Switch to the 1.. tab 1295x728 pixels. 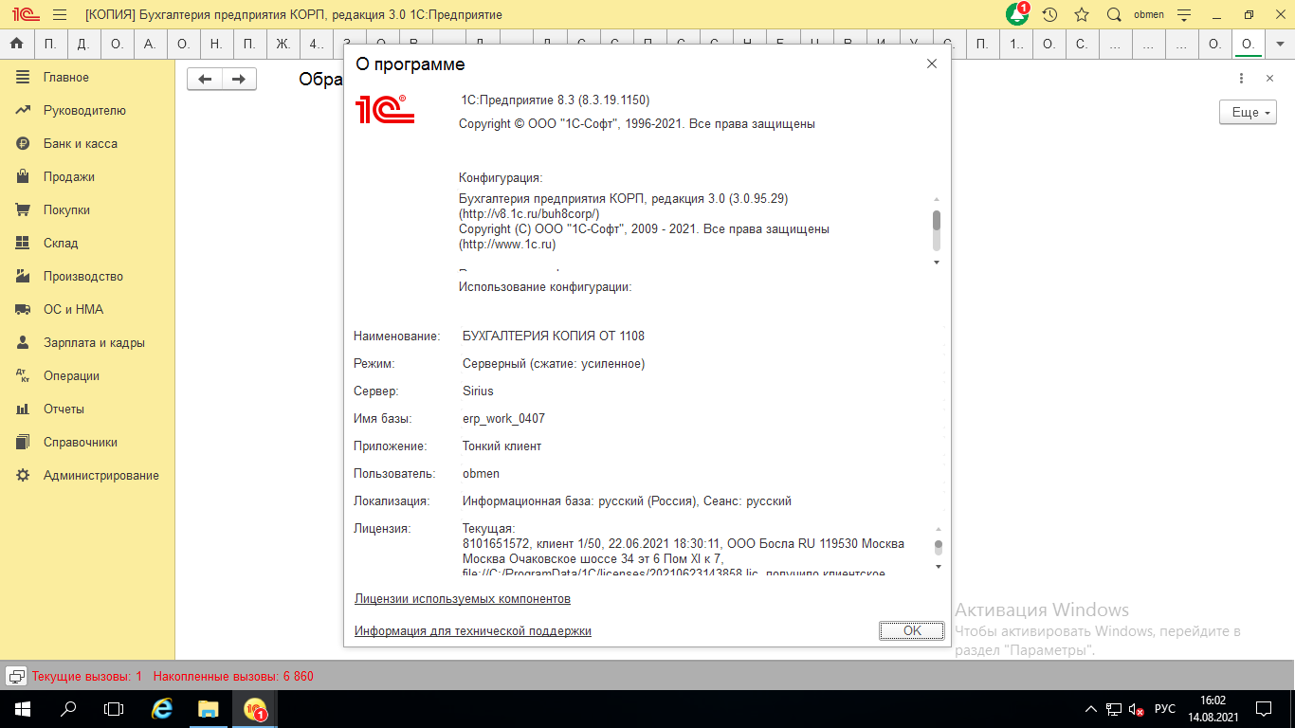1015,44
